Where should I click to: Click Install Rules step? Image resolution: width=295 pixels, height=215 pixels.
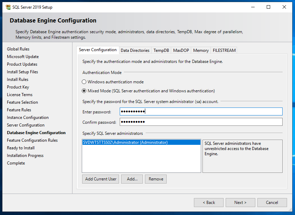(18, 80)
